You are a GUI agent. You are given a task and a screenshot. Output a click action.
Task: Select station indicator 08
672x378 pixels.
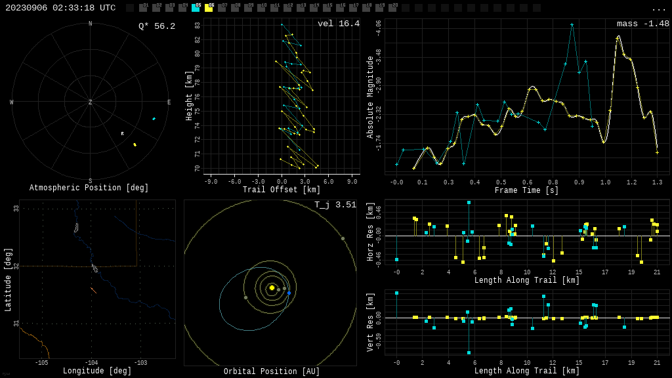235,8
